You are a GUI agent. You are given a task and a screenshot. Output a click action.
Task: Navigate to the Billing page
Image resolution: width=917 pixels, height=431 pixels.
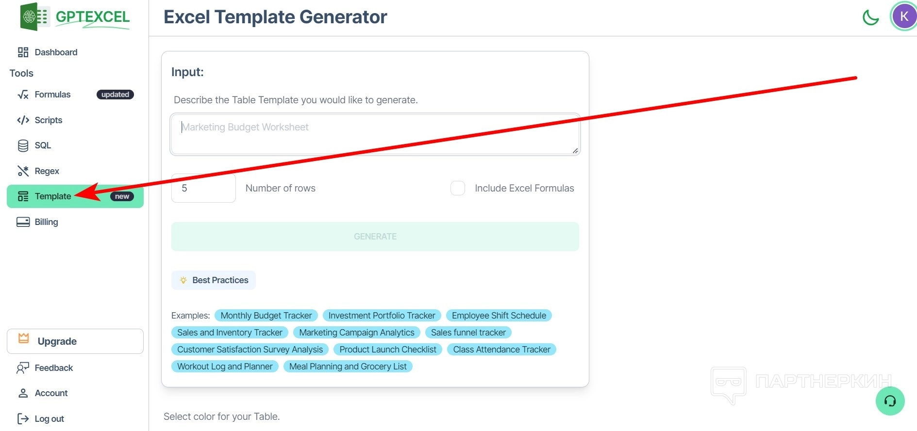pos(46,222)
